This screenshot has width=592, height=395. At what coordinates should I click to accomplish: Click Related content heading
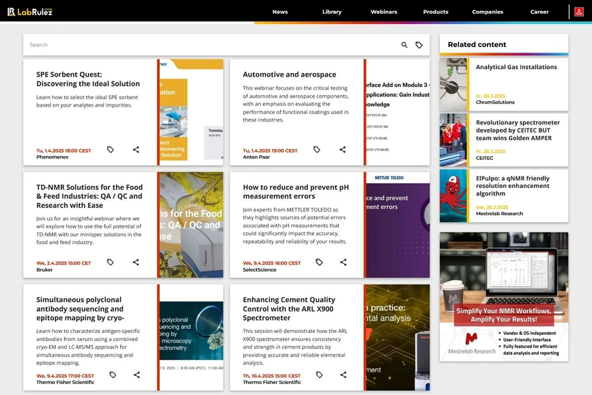[477, 44]
